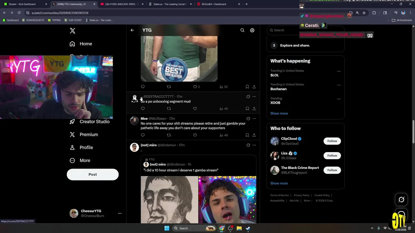Open Creator Studio in sidebar
Screen dimensions: 415x233
pyautogui.click(x=90, y=122)
